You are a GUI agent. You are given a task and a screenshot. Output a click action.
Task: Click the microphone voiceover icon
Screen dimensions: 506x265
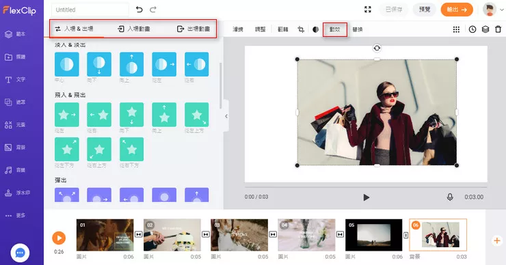[450, 197]
